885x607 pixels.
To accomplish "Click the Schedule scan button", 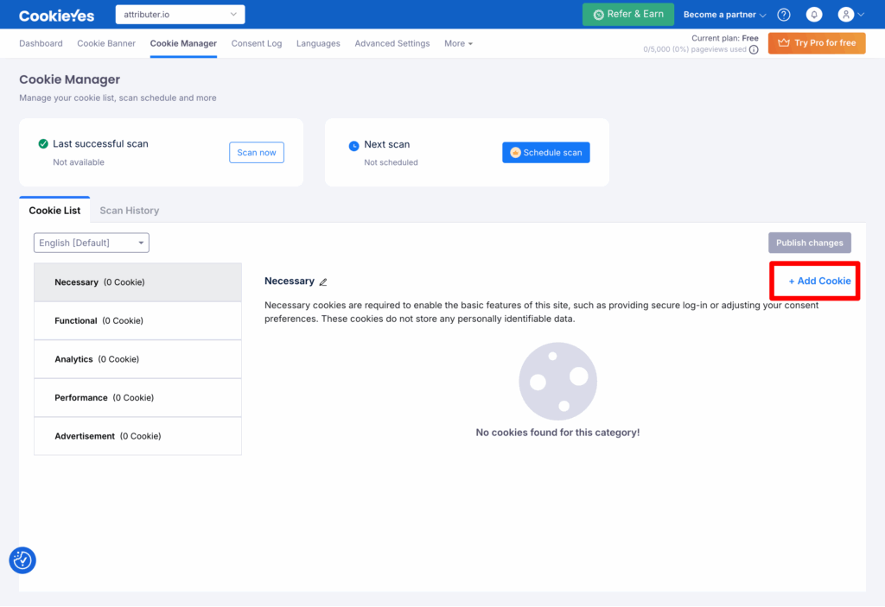I will pyautogui.click(x=545, y=153).
